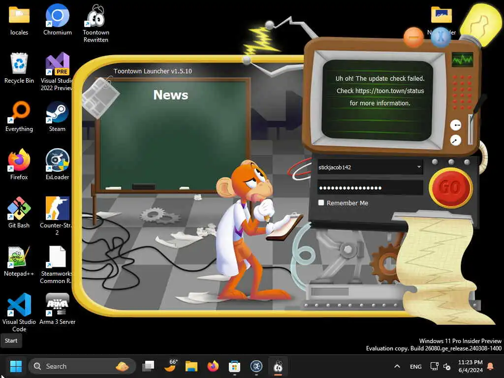Image resolution: width=504 pixels, height=378 pixels.
Task: Click the lower TV dial knob
Action: tap(455, 140)
